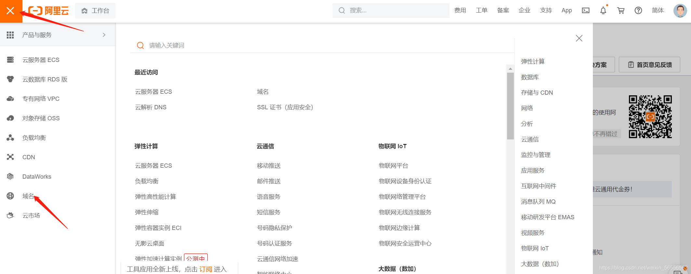Click the product list scrollbar thumb
The height and width of the screenshot is (274, 691).
pyautogui.click(x=510, y=106)
